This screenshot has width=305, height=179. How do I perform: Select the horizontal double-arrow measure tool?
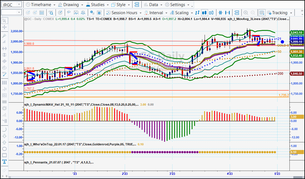pos(4,48)
